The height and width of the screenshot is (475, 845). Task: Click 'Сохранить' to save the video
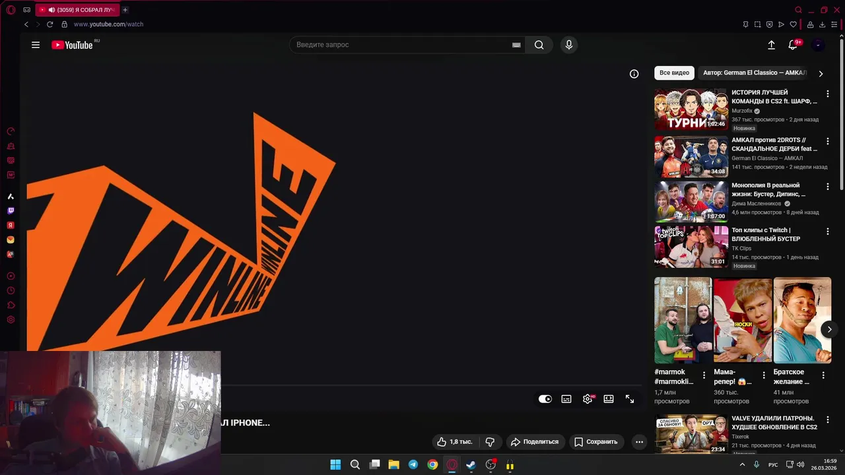click(x=596, y=442)
